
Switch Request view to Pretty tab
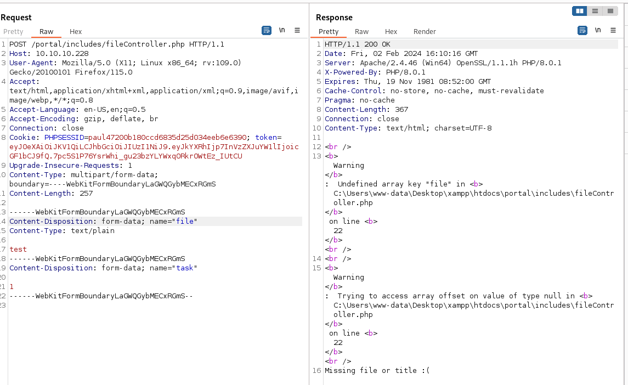pyautogui.click(x=13, y=32)
